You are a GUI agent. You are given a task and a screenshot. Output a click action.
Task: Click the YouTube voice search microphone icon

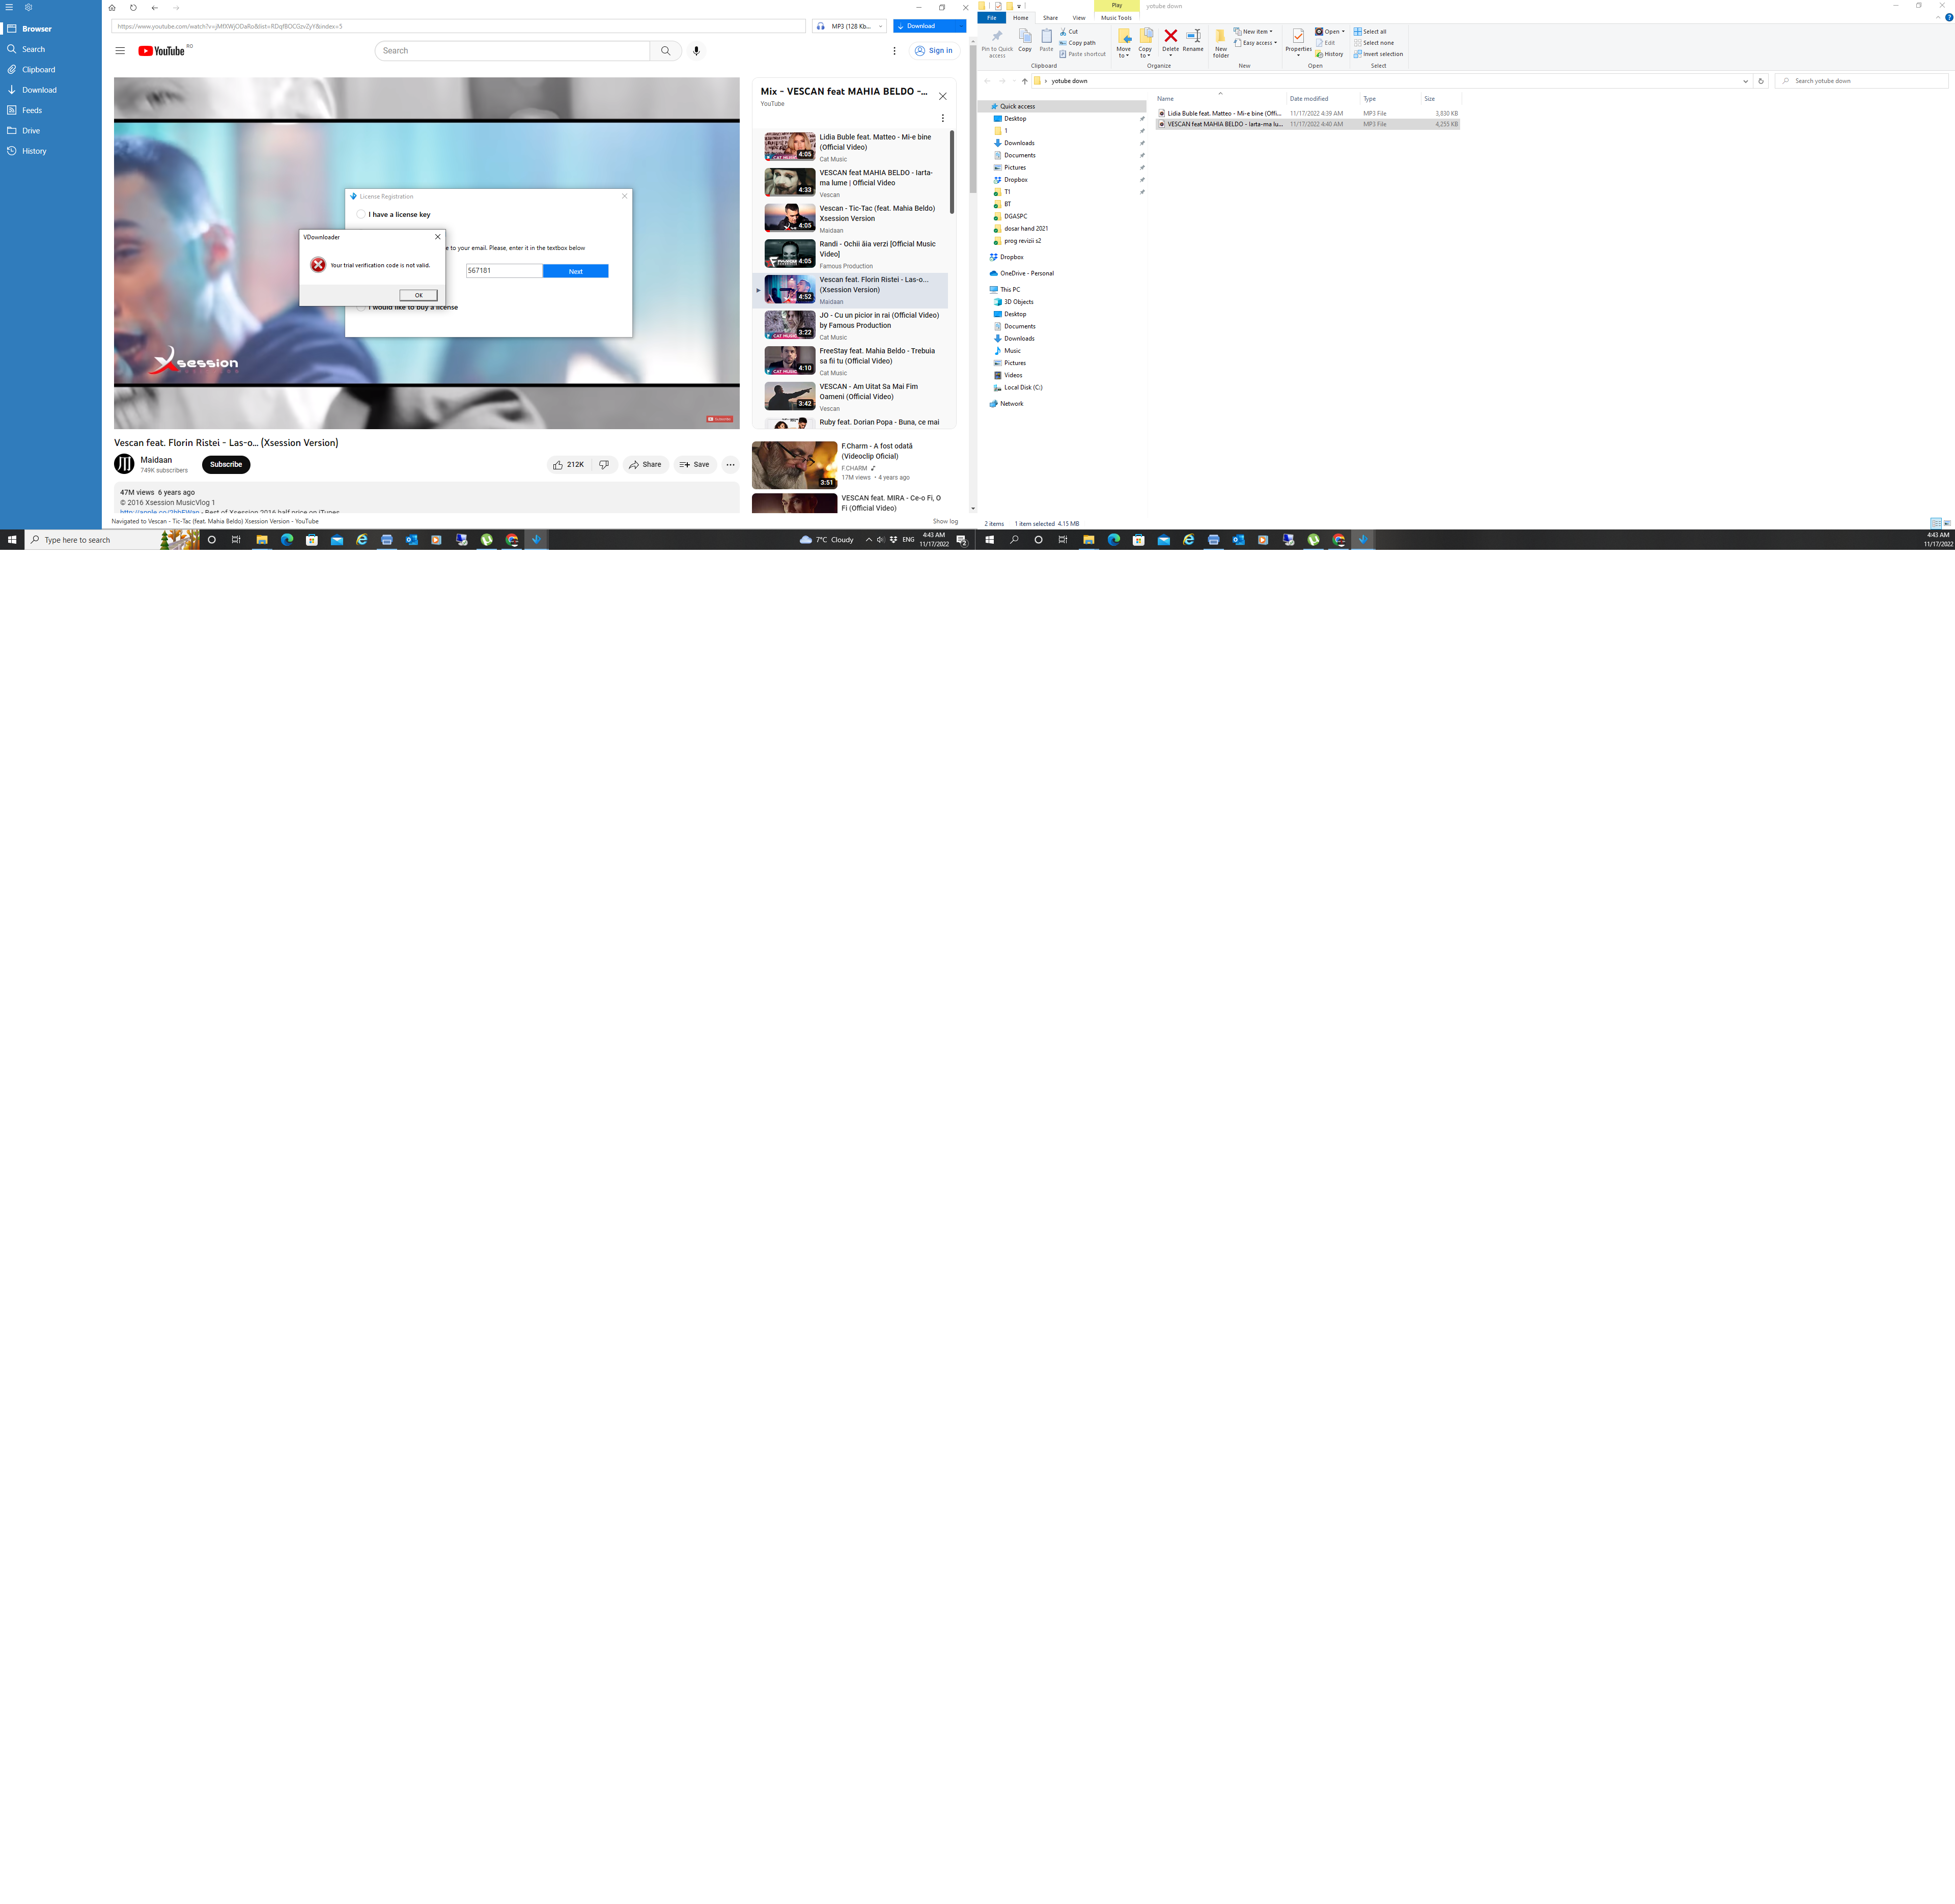pyautogui.click(x=696, y=50)
